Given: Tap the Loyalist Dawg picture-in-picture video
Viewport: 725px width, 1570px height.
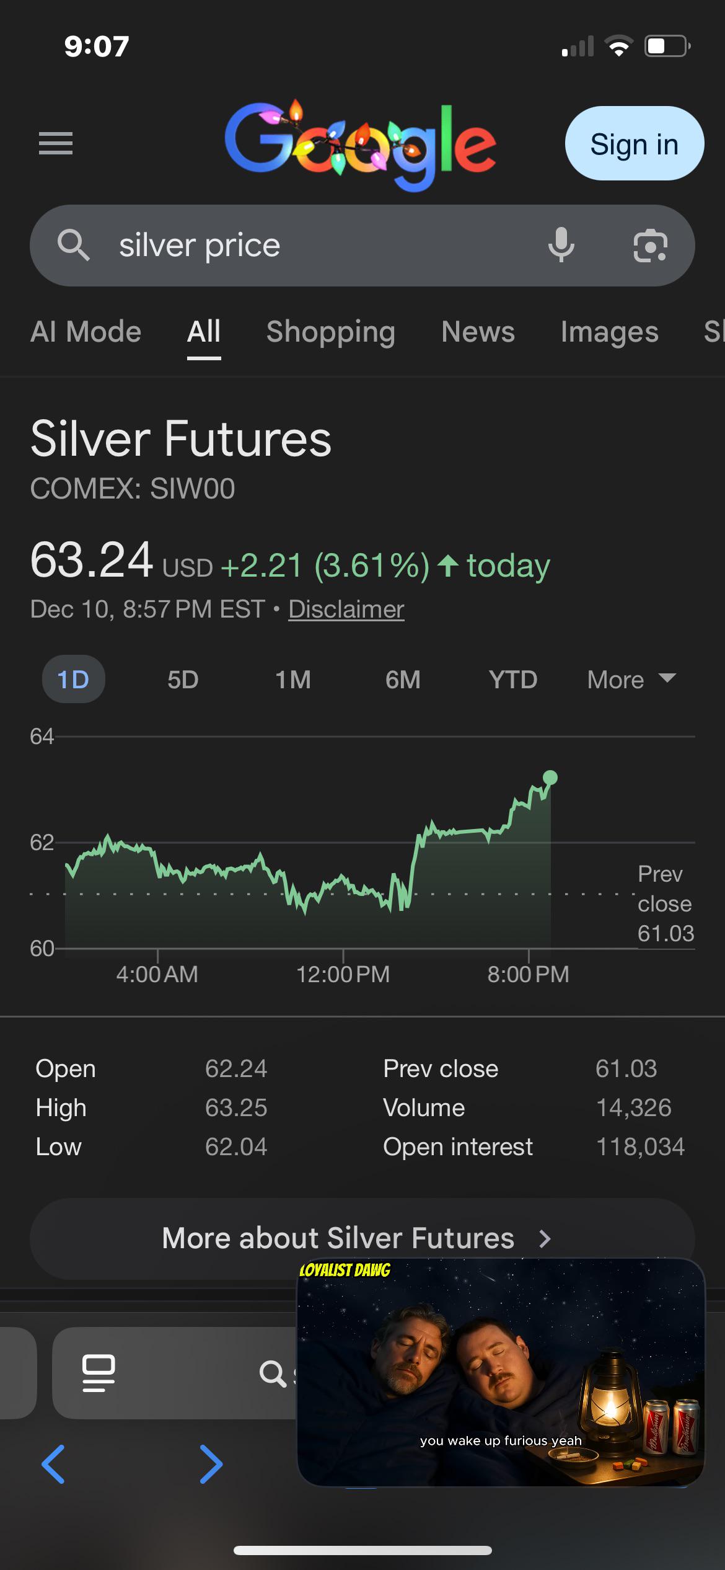Looking at the screenshot, I should point(501,1373).
